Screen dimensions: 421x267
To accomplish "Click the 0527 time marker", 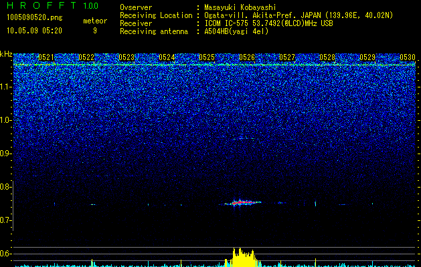I will 287,57.
